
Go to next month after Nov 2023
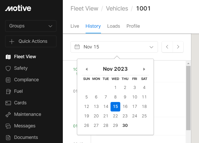(x=144, y=69)
